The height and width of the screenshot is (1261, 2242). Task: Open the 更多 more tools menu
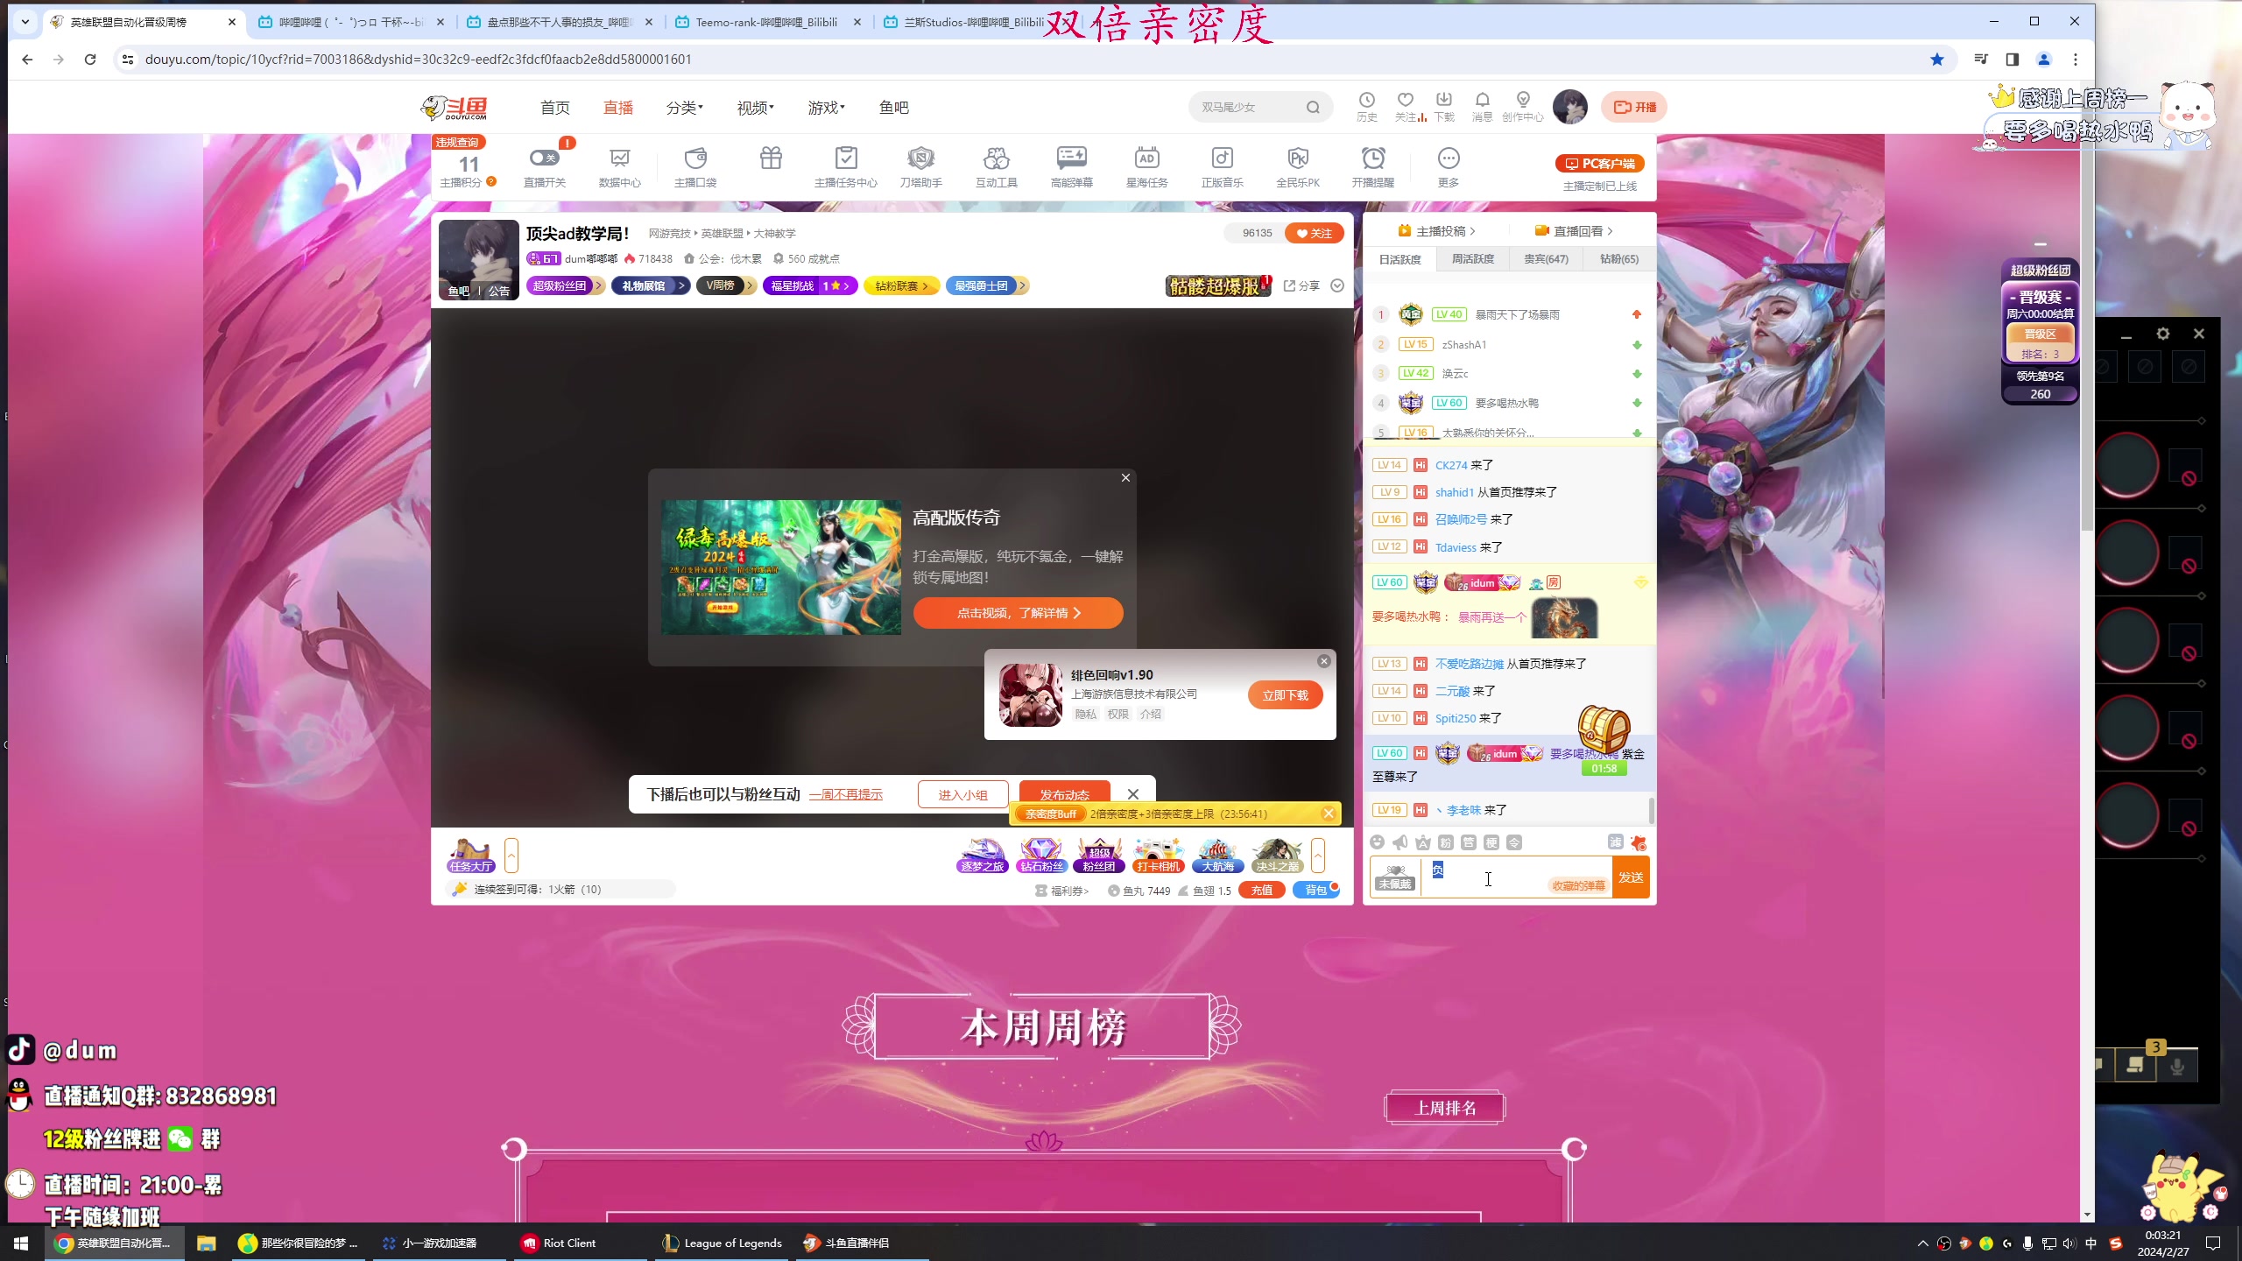click(x=1449, y=166)
